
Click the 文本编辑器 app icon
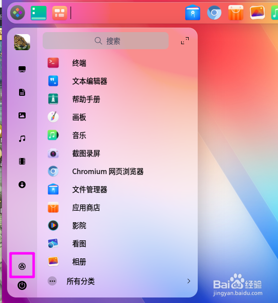click(x=53, y=81)
